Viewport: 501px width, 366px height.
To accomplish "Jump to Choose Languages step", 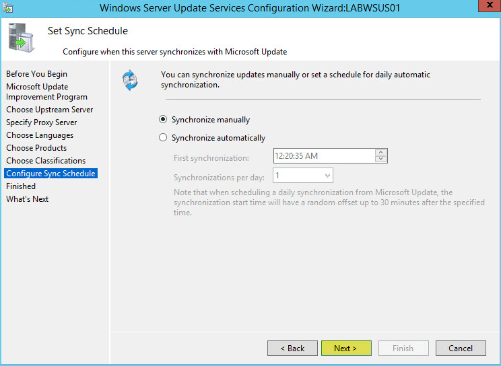I will pyautogui.click(x=40, y=135).
